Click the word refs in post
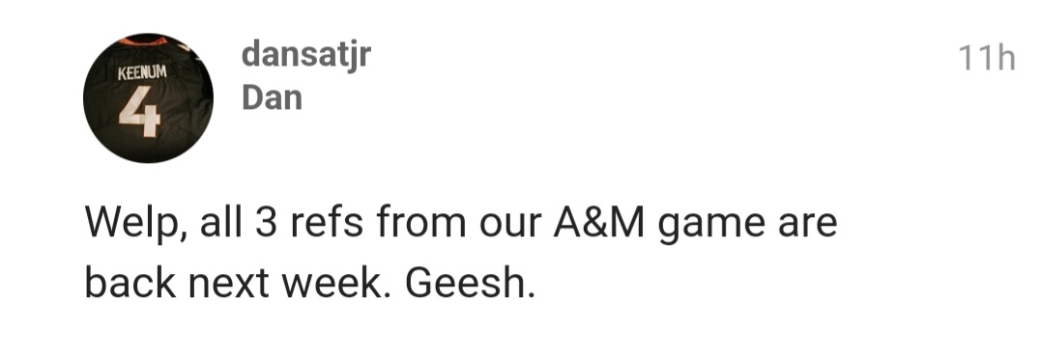Screen dimensions: 1041x356 point(326,222)
